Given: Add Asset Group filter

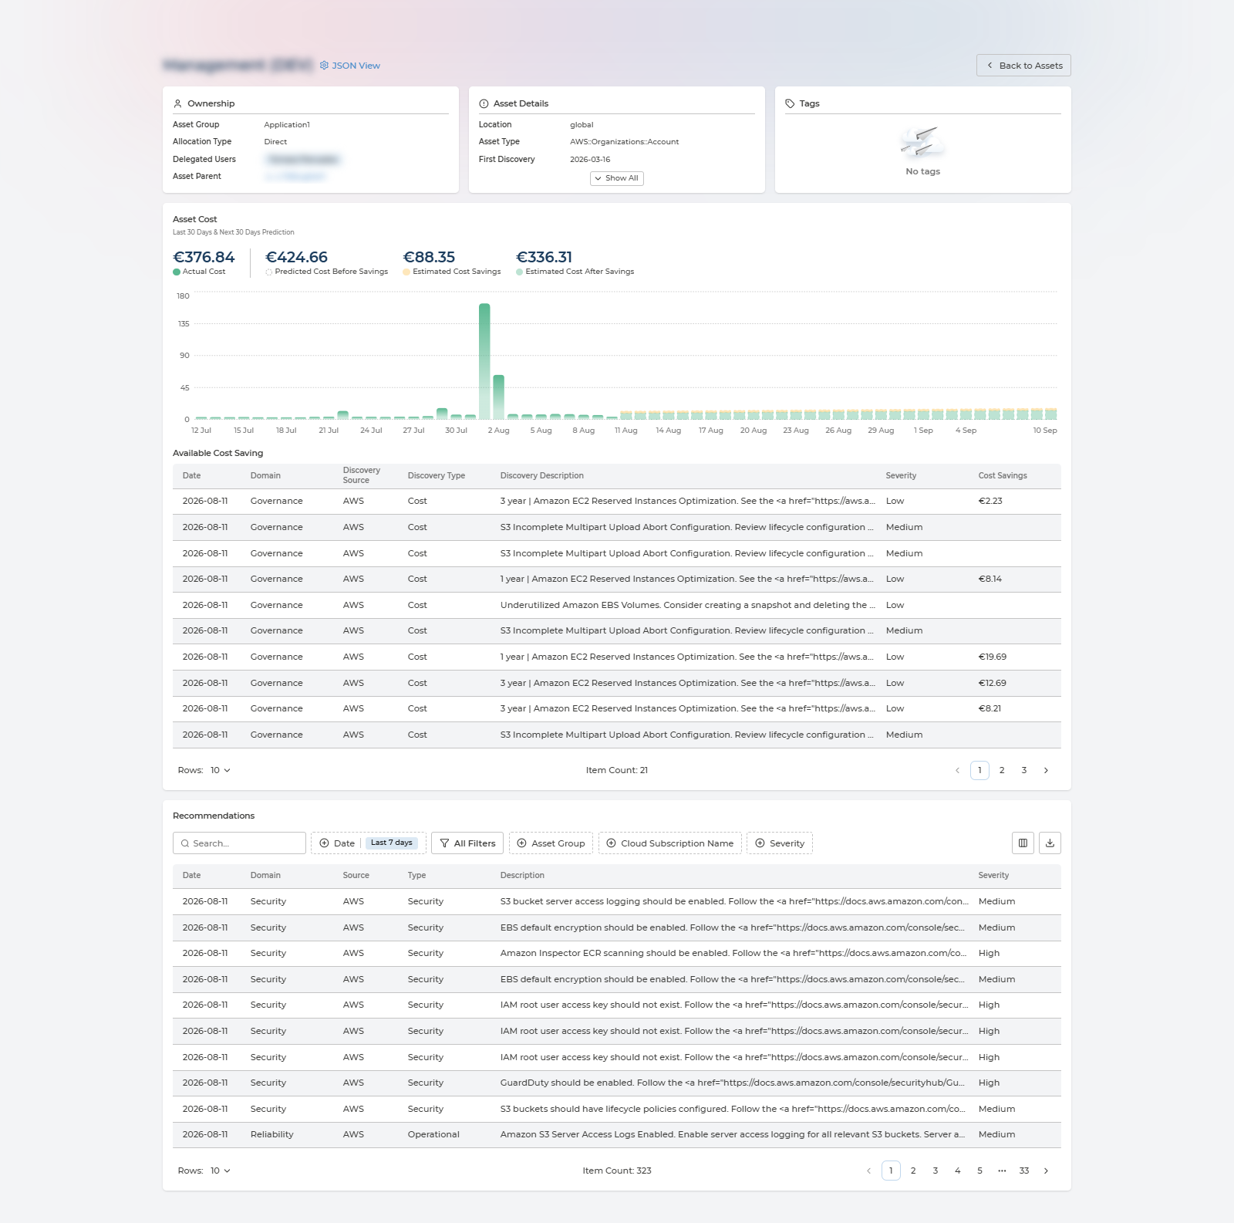Looking at the screenshot, I should [x=551, y=843].
